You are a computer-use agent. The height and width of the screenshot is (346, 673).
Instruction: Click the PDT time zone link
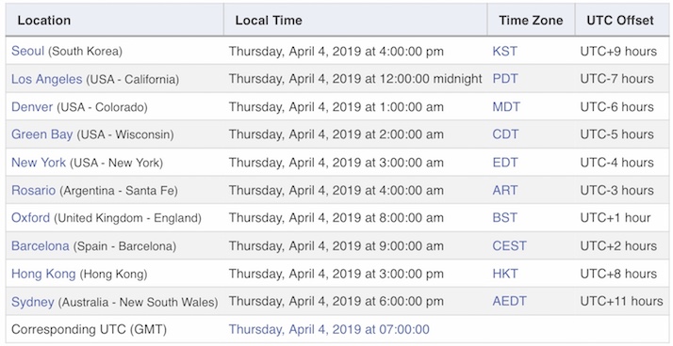tap(505, 79)
